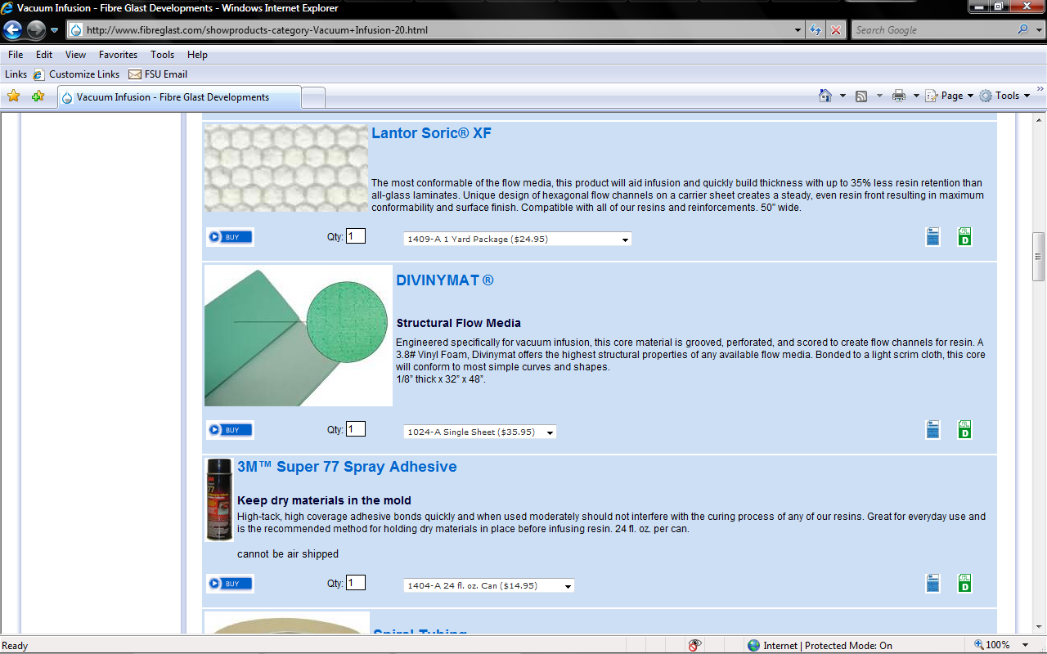This screenshot has height=654, width=1047.
Task: Open the FSU Email bookmark
Action: coord(159,74)
